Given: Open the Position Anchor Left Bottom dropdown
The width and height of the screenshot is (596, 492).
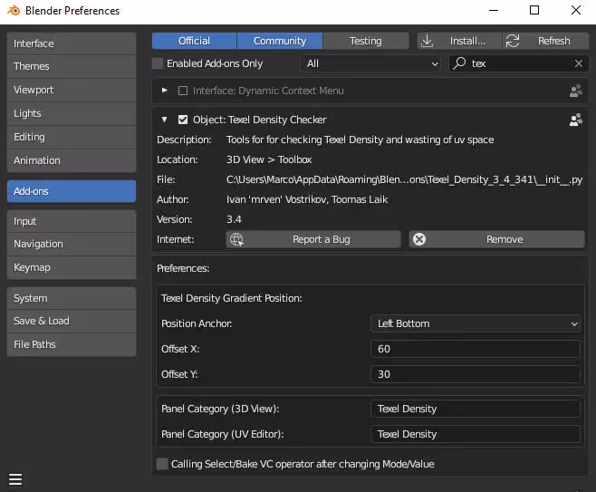Looking at the screenshot, I should coord(476,323).
